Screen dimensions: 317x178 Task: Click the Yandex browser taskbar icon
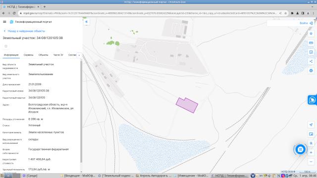click(253, 176)
